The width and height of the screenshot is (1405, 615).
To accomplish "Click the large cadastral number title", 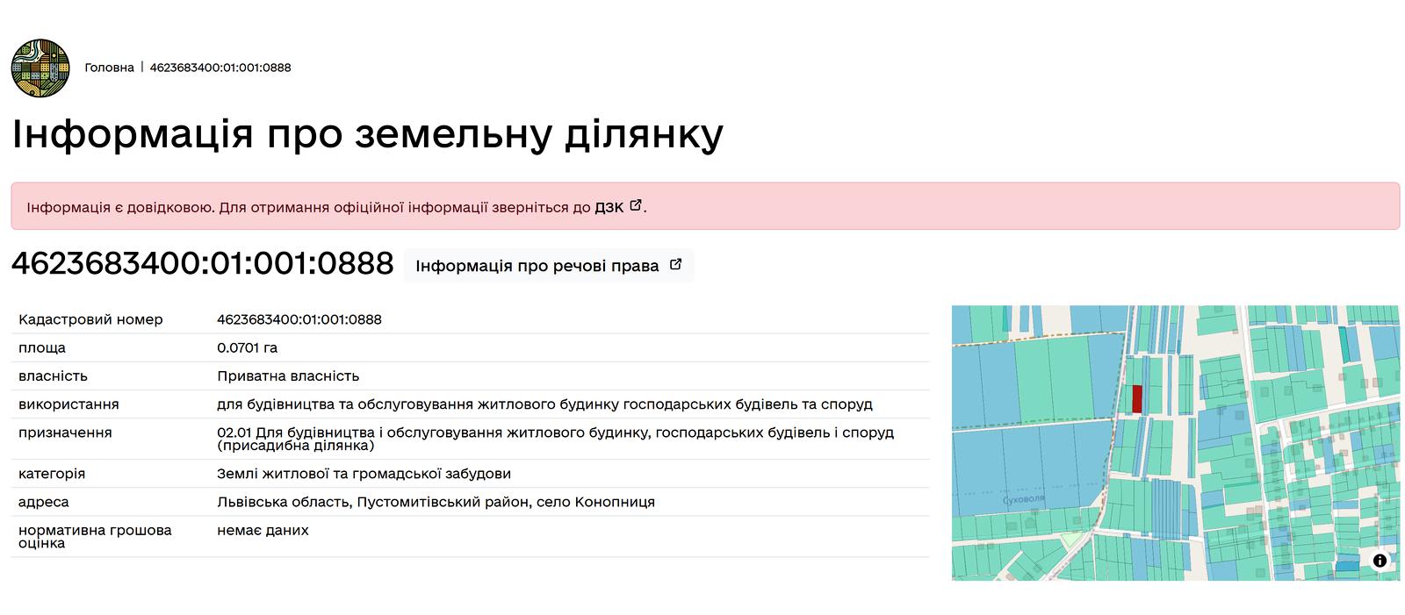I will [202, 263].
